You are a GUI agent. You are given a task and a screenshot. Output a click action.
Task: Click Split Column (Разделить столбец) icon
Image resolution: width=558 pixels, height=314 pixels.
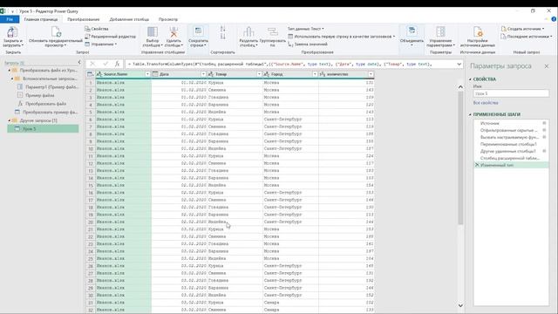(248, 32)
